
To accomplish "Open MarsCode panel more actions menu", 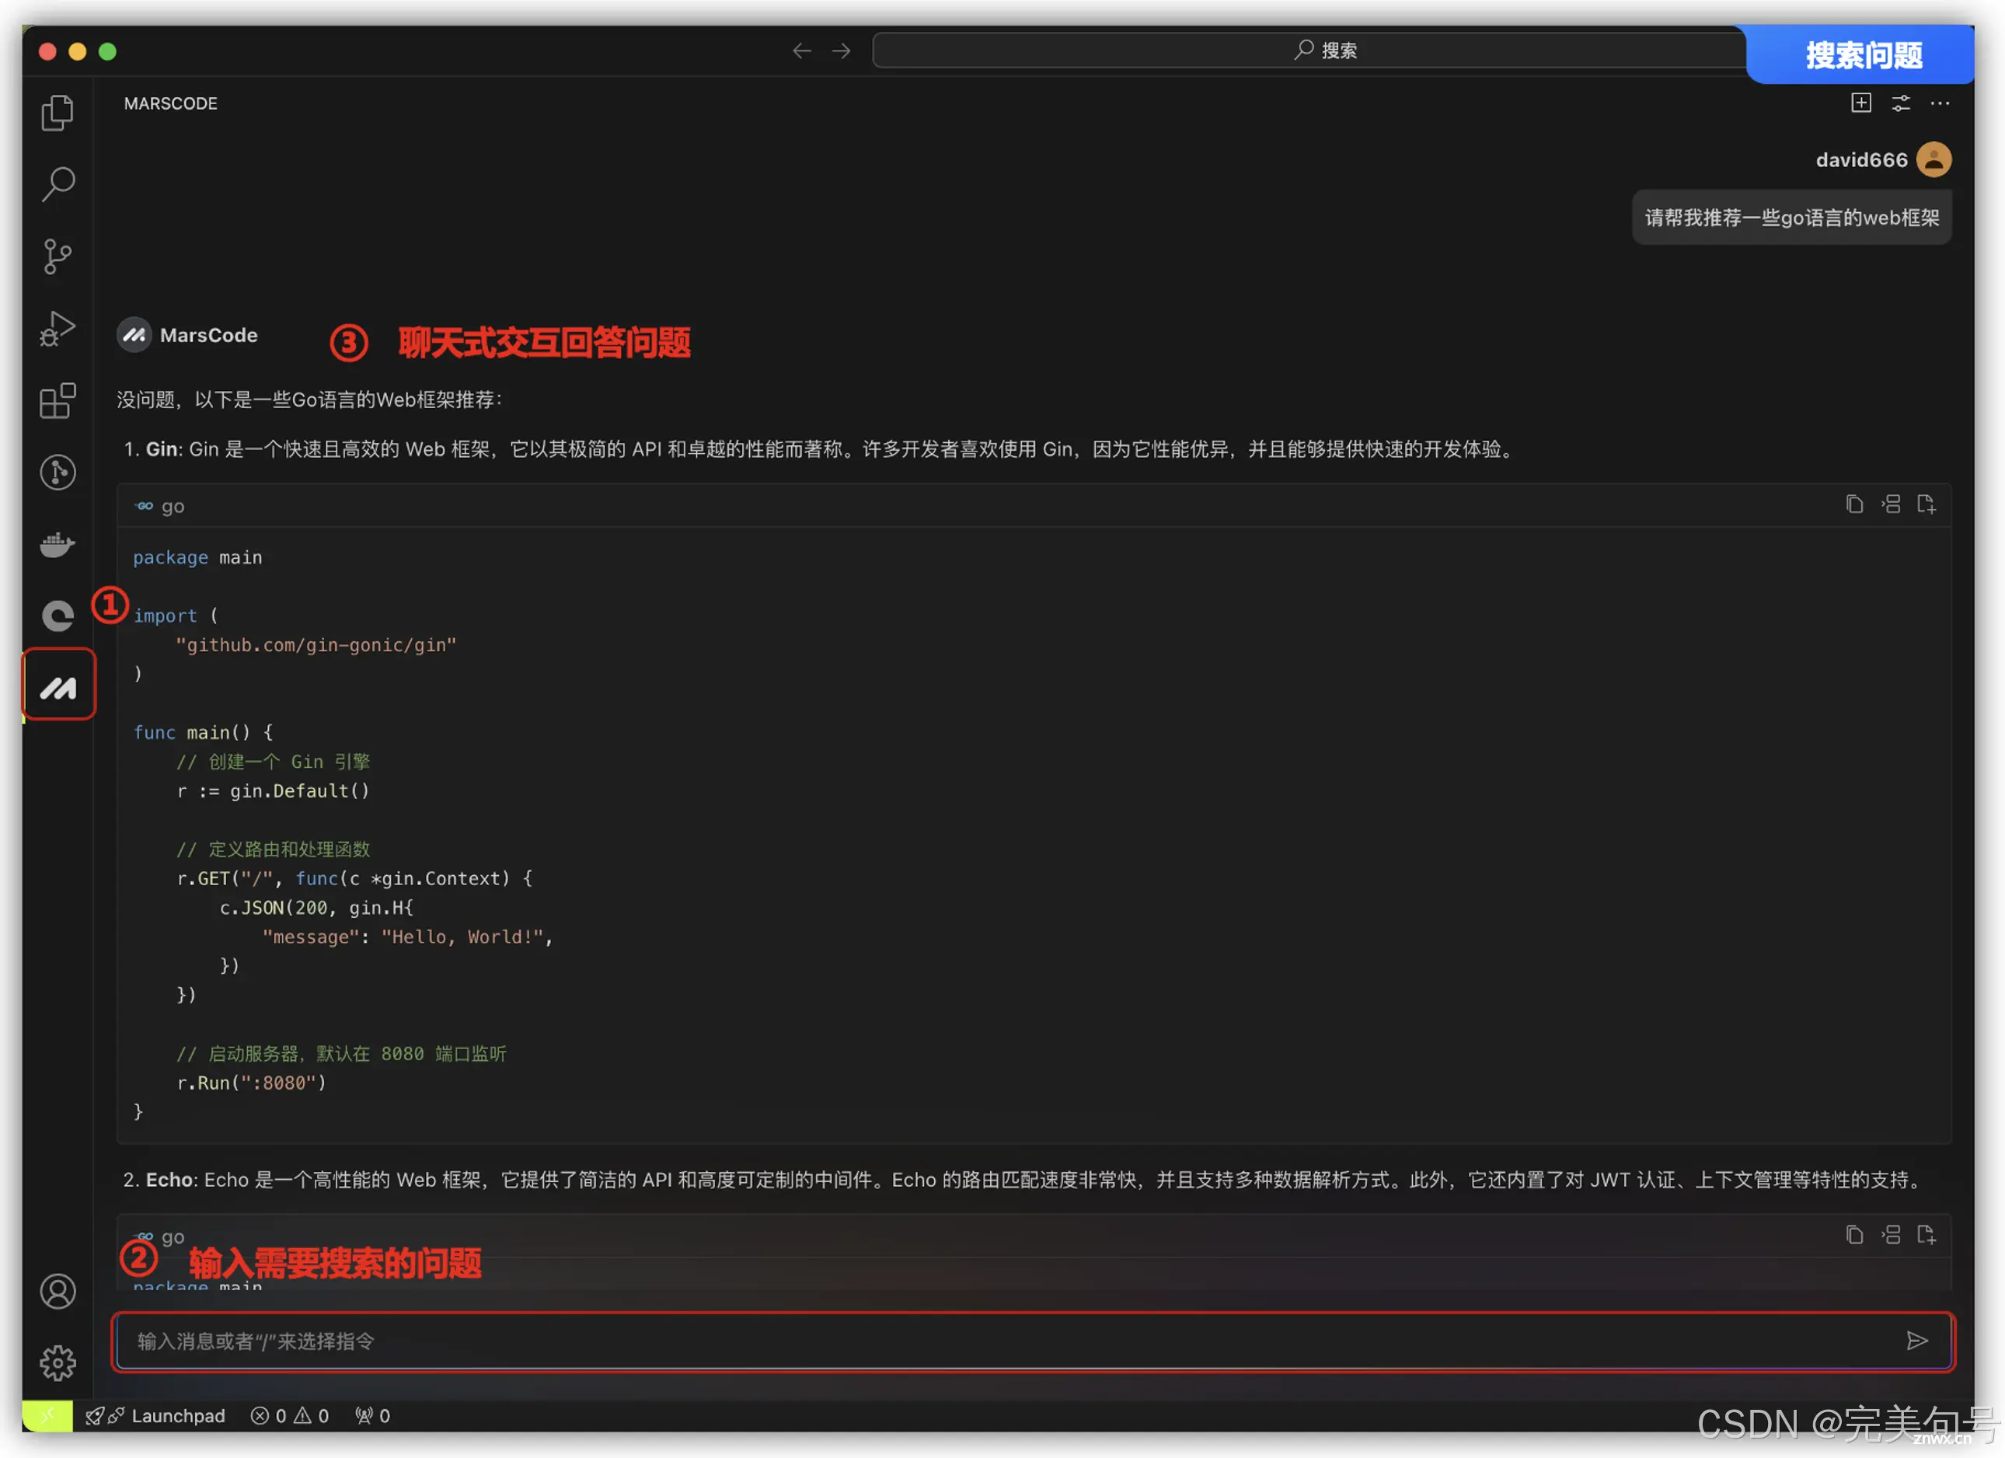I will click(1940, 103).
